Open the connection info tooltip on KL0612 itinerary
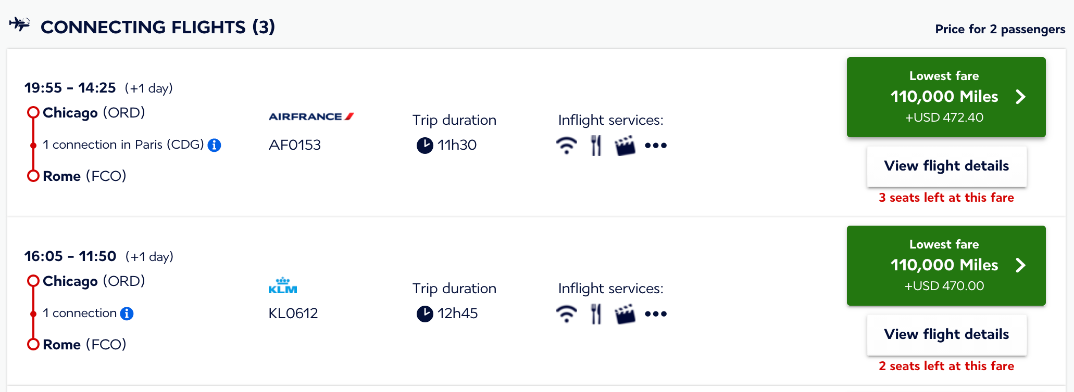1074x392 pixels. point(127,313)
